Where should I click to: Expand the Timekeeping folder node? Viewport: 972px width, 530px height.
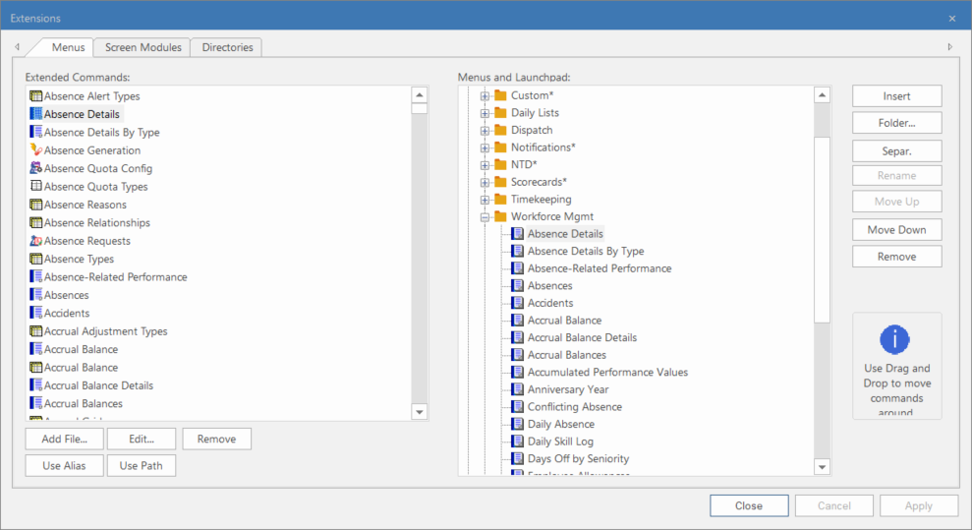485,201
